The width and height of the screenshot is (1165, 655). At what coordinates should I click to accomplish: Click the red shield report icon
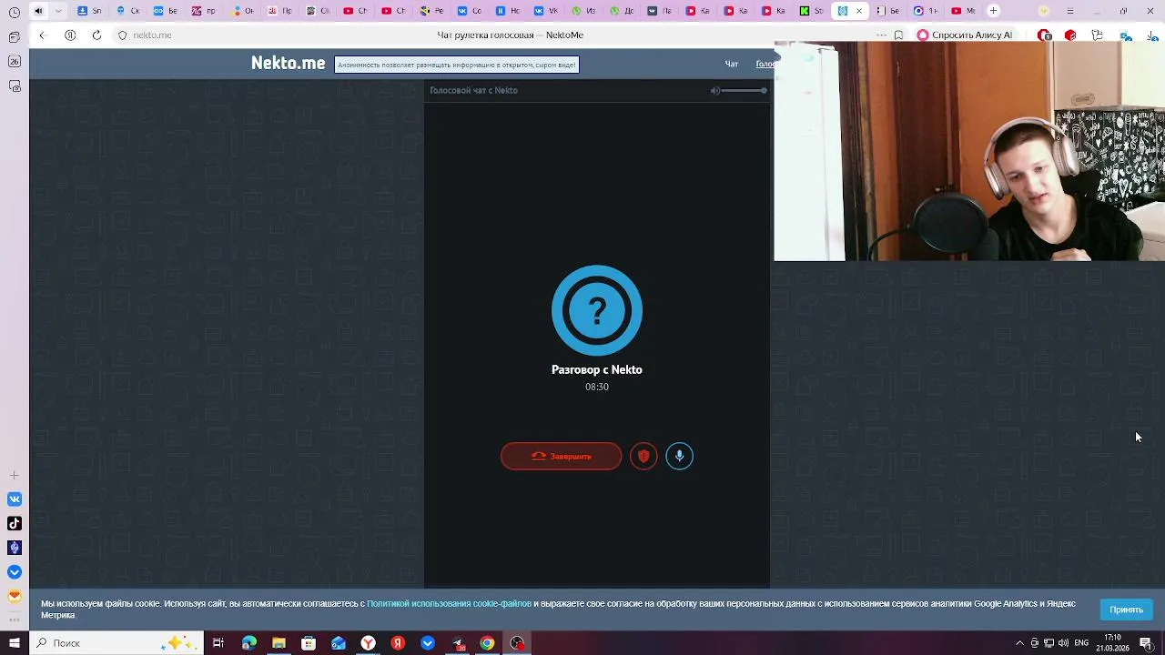[x=643, y=456]
